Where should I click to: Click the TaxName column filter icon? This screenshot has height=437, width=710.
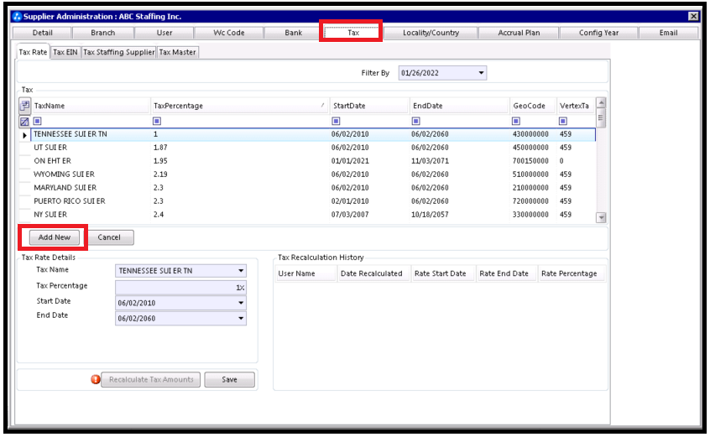click(38, 122)
